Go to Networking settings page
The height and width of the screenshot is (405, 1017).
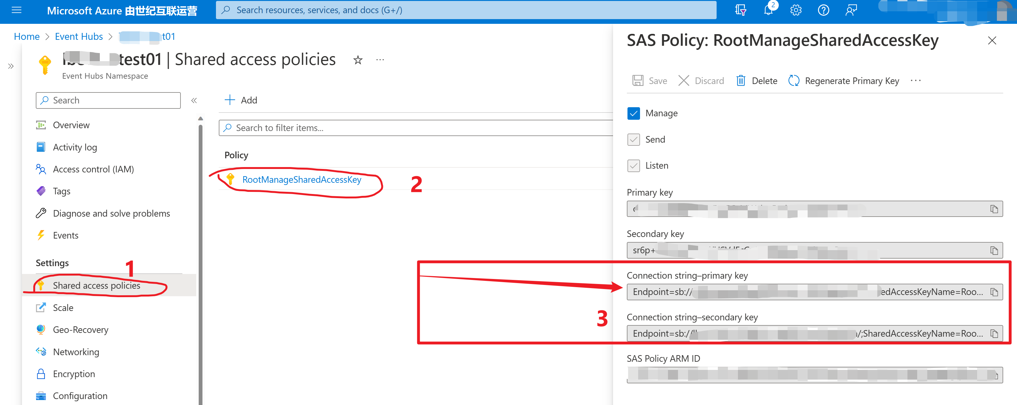tap(76, 352)
